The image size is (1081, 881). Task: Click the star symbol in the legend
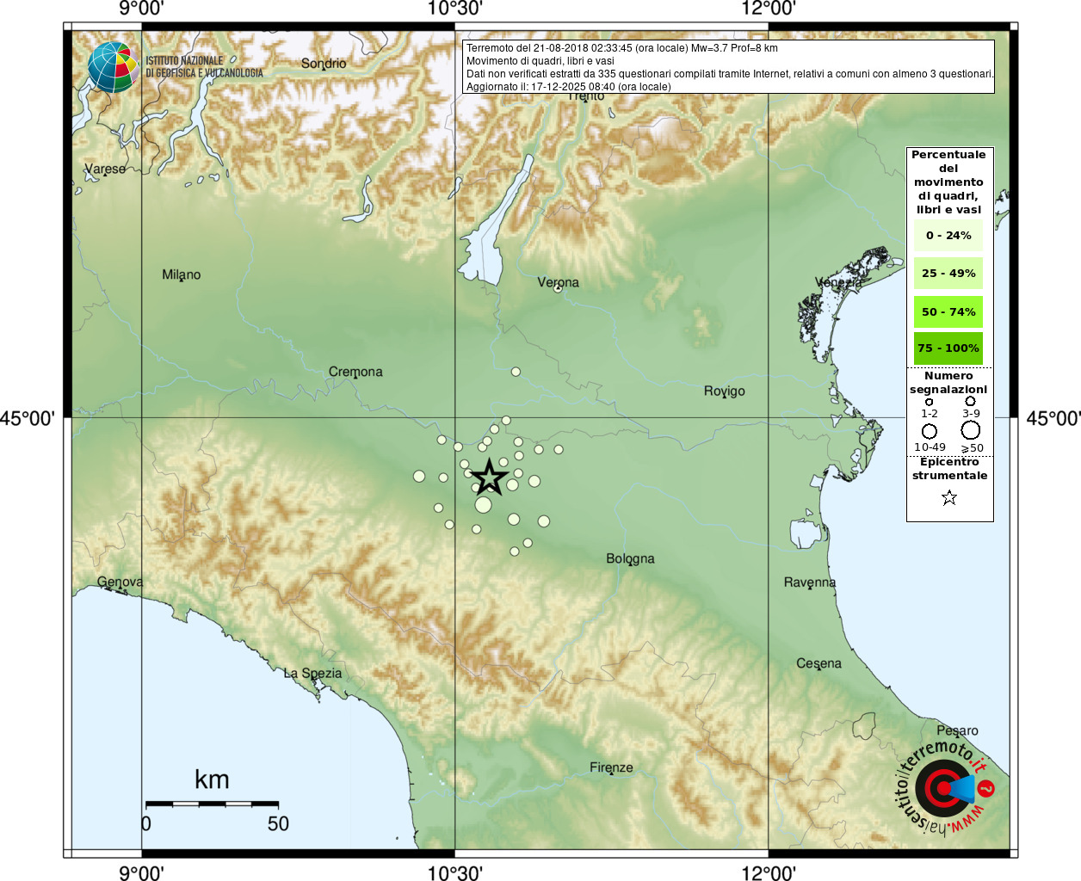click(949, 497)
